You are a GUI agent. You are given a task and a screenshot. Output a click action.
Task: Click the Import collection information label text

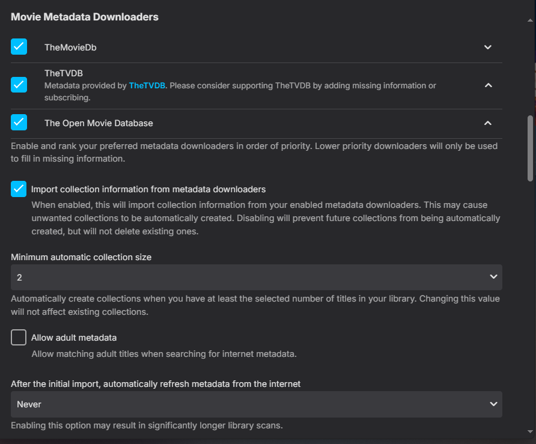(x=148, y=189)
